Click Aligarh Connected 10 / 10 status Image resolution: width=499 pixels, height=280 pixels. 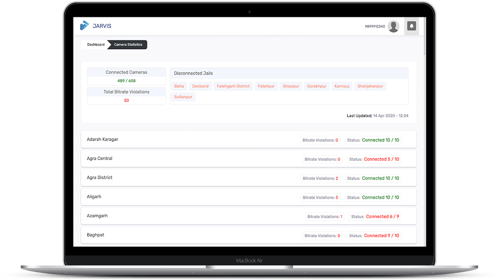(373, 197)
